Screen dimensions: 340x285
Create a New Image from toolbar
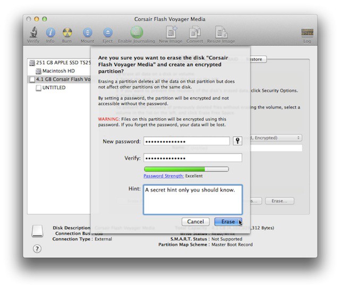(x=171, y=32)
